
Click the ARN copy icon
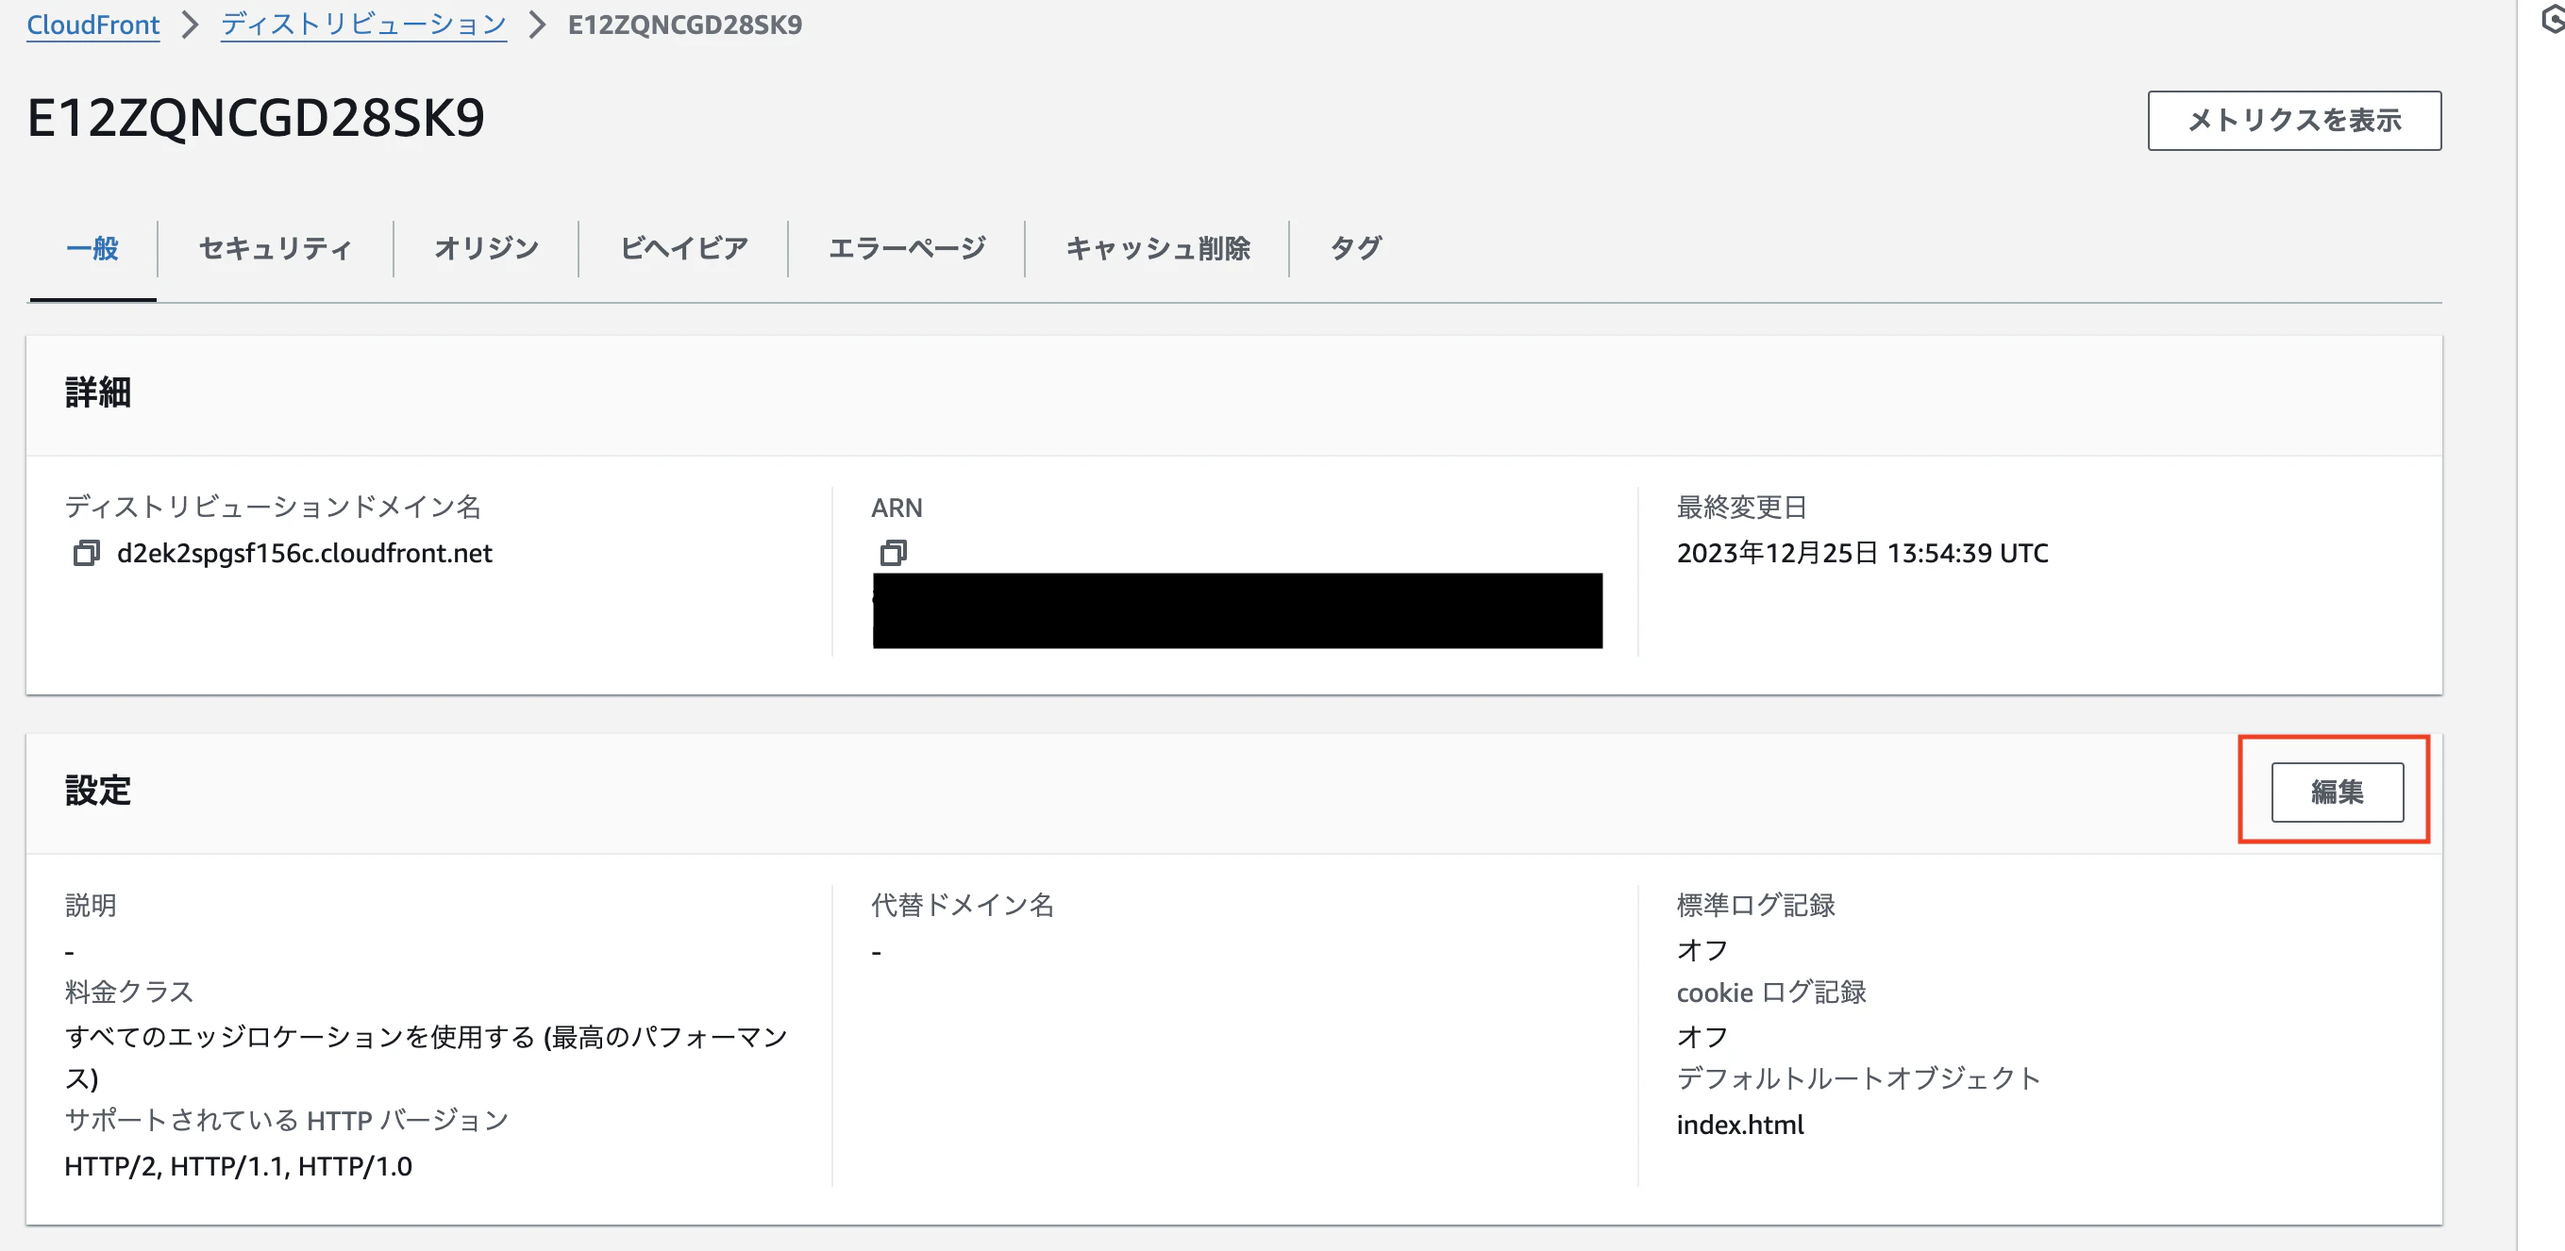click(893, 552)
